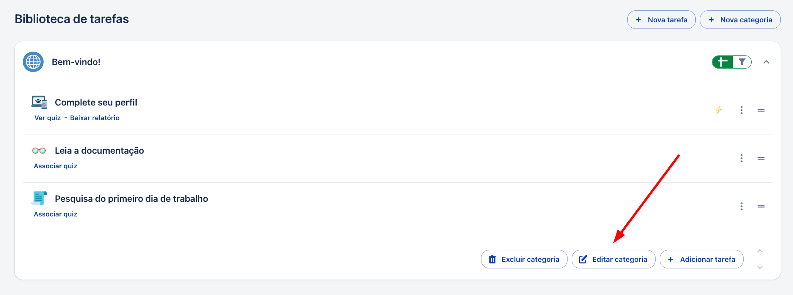Move category up with small up chevron

pyautogui.click(x=760, y=251)
